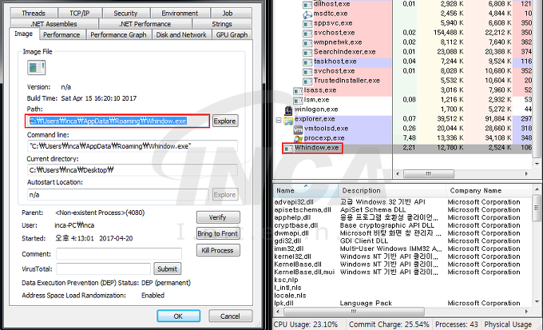543x330 pixels.
Task: Click the Current directory field
Action: pyautogui.click(x=133, y=170)
